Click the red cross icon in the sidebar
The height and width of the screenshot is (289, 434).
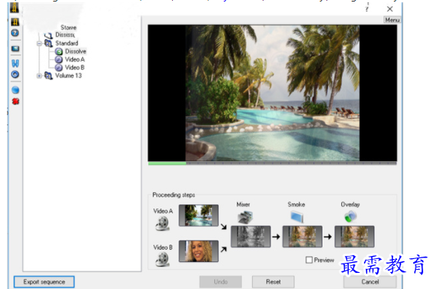click(15, 101)
